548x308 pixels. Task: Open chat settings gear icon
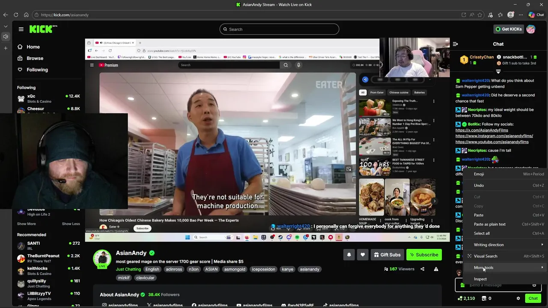coord(518,298)
